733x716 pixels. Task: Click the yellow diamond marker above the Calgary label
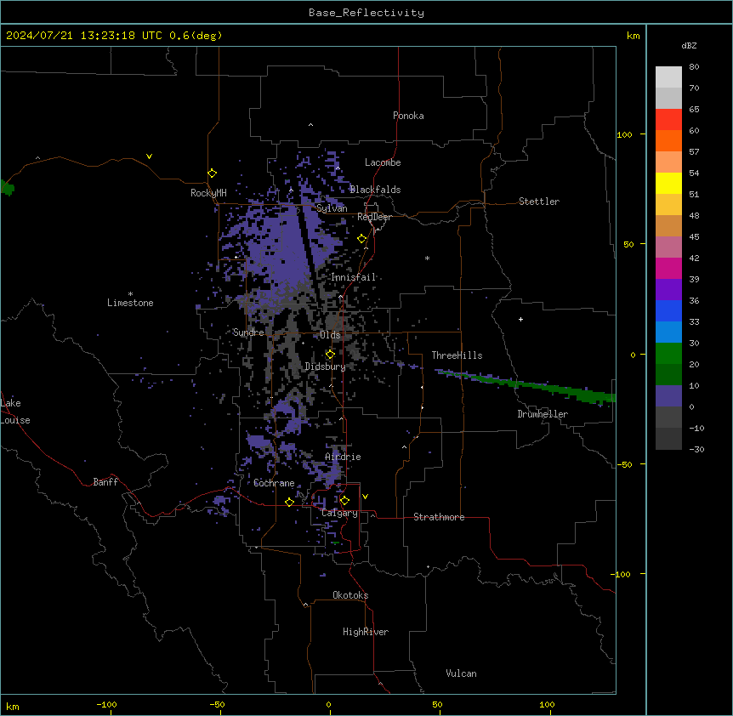[344, 501]
